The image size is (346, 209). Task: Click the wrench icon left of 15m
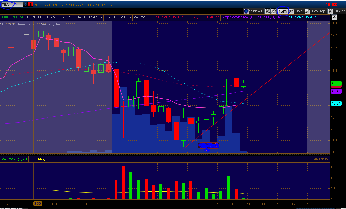[x=273, y=11]
